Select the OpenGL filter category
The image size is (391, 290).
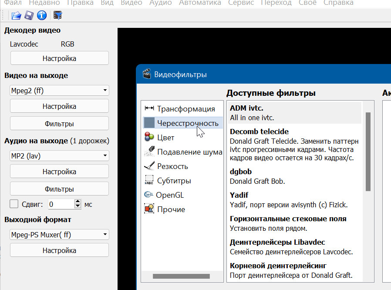coord(170,195)
